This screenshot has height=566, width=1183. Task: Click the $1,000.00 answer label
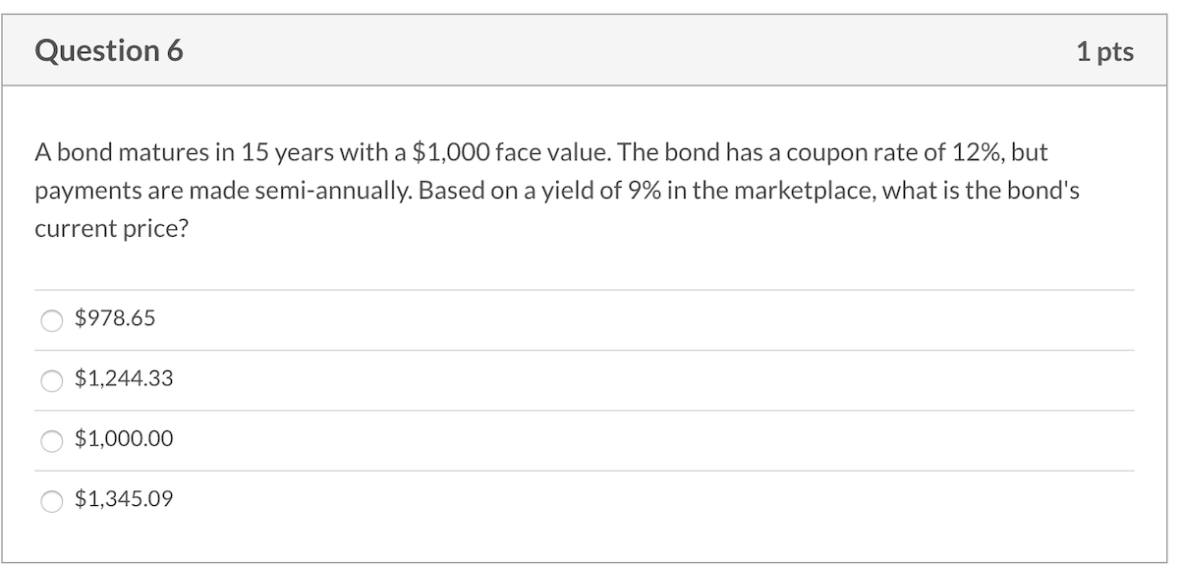[122, 438]
